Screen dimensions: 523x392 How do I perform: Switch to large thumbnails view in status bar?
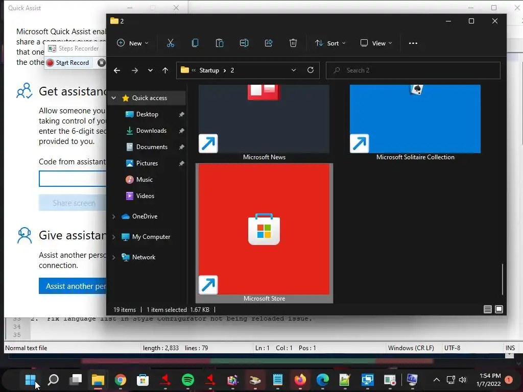(499, 309)
